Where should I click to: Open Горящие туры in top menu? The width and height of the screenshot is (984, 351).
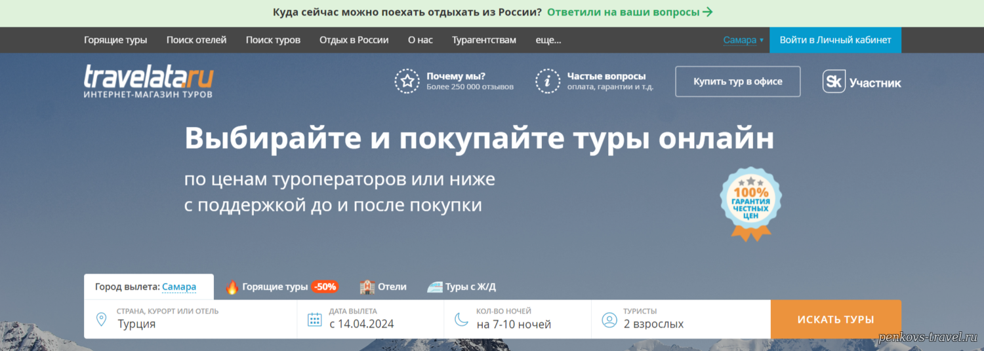(115, 40)
